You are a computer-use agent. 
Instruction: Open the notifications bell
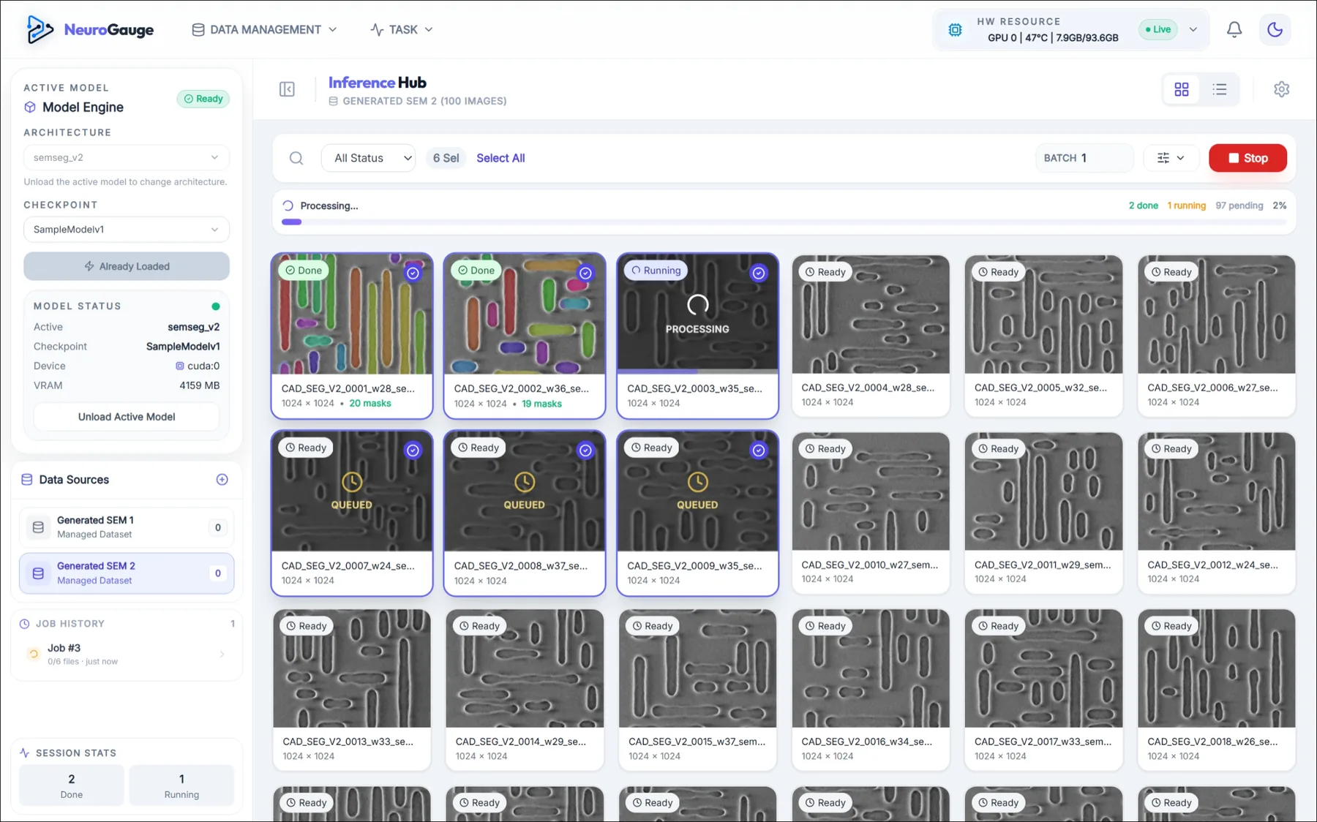(x=1234, y=29)
